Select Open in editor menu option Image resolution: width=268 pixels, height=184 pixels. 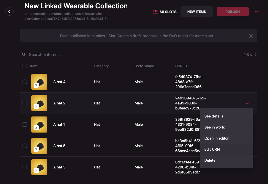(x=216, y=138)
